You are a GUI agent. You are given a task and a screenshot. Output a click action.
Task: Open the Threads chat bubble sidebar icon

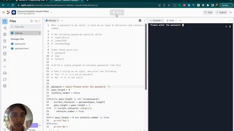(5, 79)
